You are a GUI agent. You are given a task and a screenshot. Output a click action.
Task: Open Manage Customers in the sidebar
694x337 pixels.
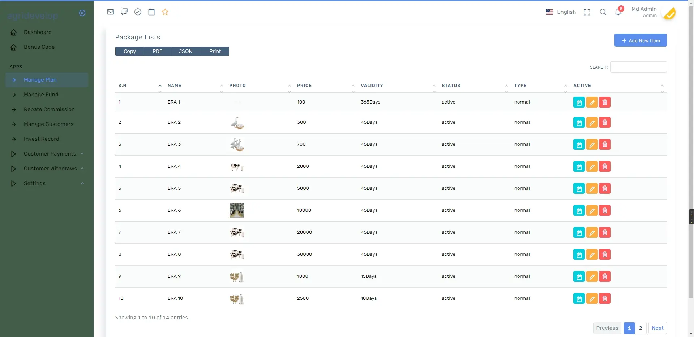point(48,124)
